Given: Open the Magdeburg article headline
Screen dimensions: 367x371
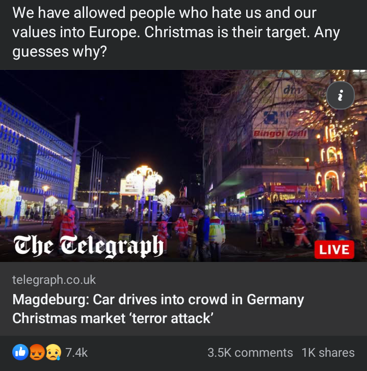Looking at the screenshot, I should pos(158,309).
